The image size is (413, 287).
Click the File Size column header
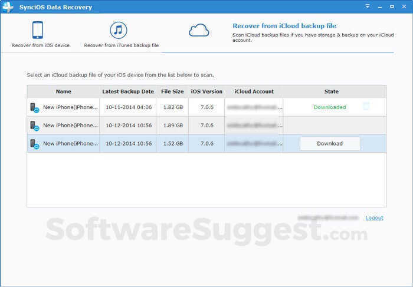click(172, 91)
